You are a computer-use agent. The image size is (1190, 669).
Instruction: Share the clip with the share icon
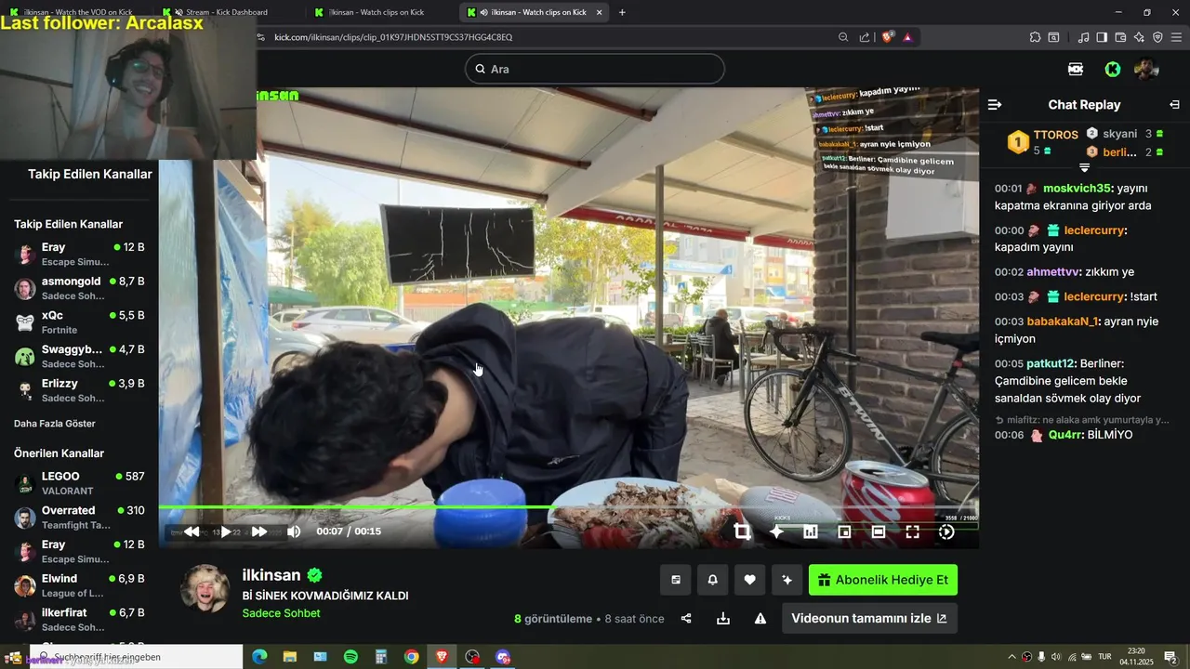[x=686, y=618]
